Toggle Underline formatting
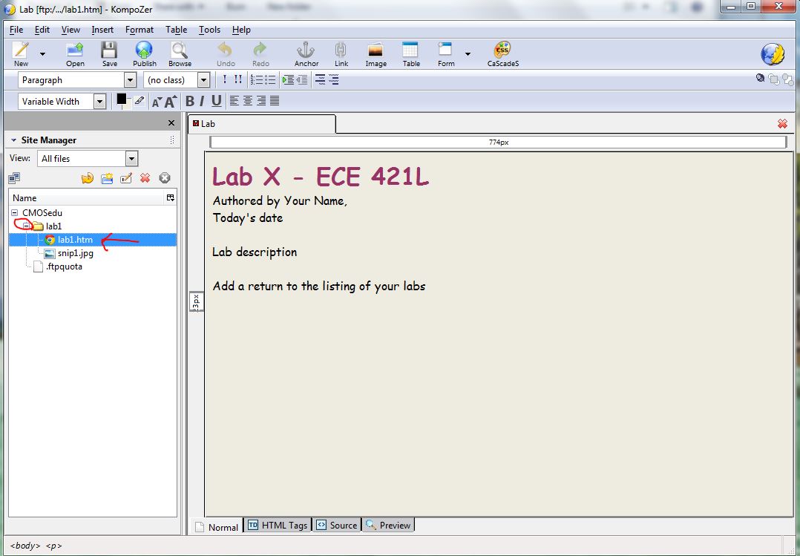 [217, 101]
